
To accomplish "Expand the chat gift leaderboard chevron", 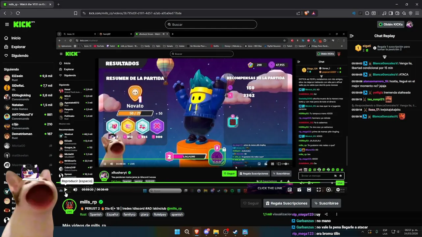I will [x=384, y=57].
